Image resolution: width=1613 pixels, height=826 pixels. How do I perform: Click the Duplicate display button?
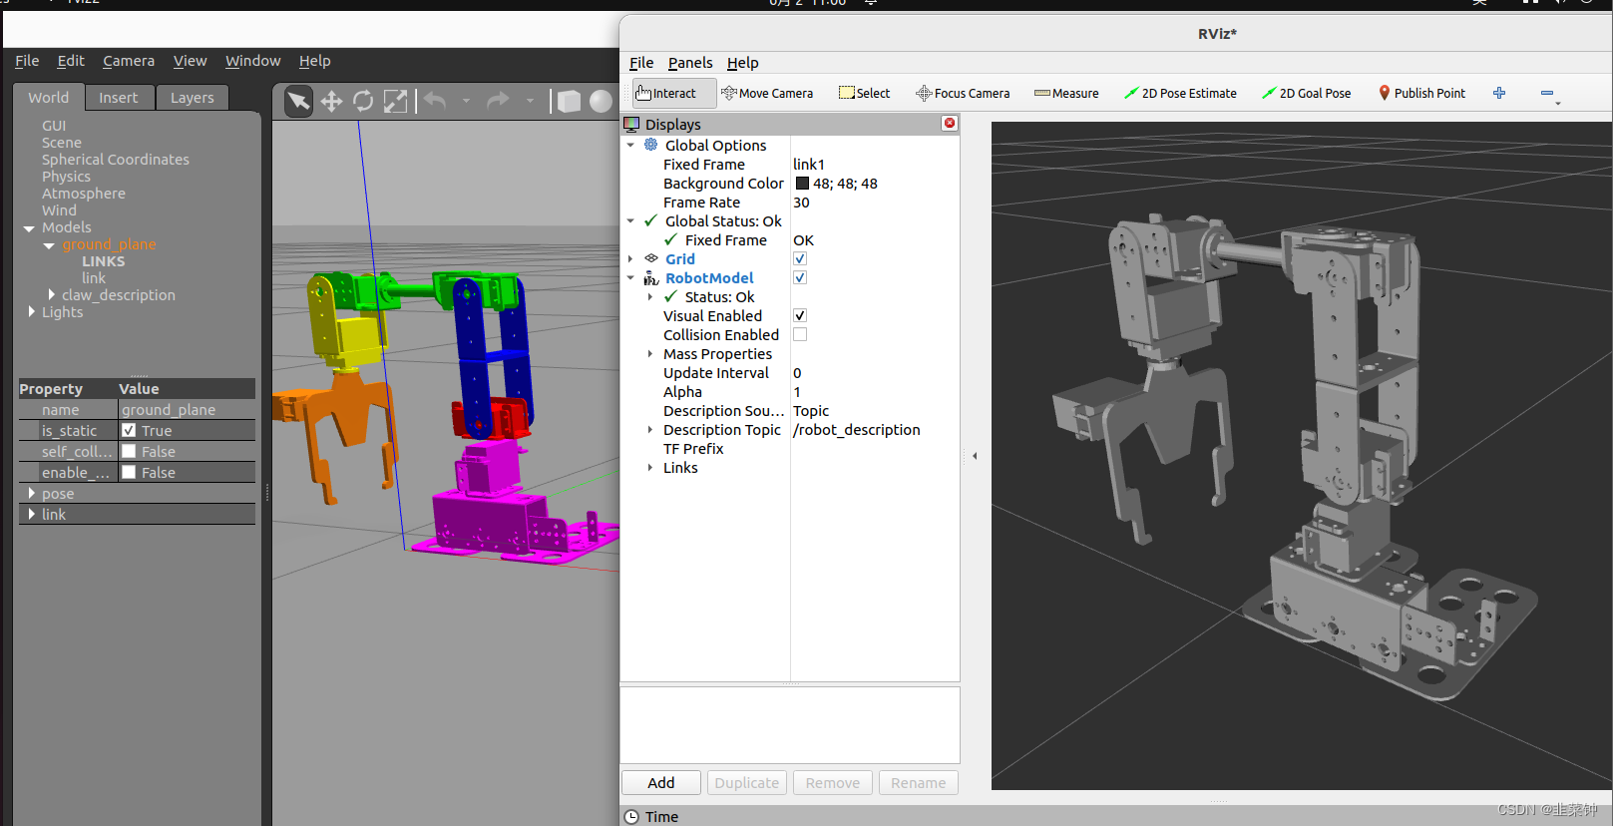coord(747,783)
